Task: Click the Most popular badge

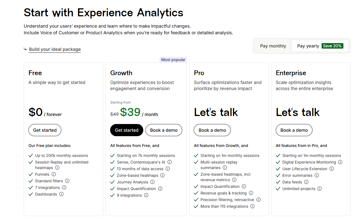Action: click(x=173, y=60)
